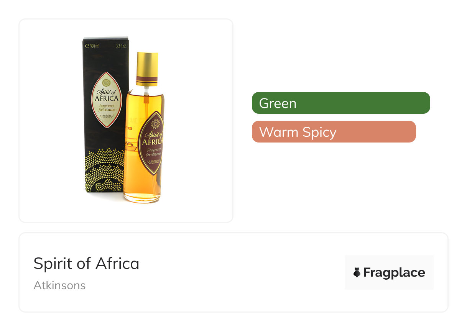Click the sun emblem on bottle label
The width and height of the screenshot is (467, 331).
(x=155, y=123)
